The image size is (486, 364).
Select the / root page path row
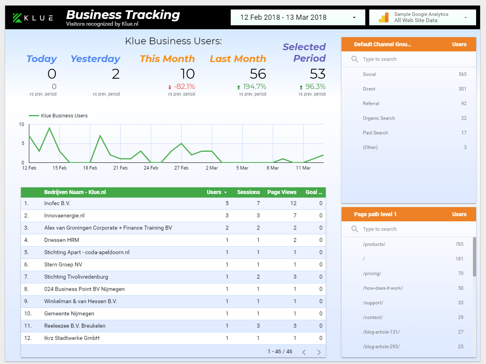click(407, 259)
